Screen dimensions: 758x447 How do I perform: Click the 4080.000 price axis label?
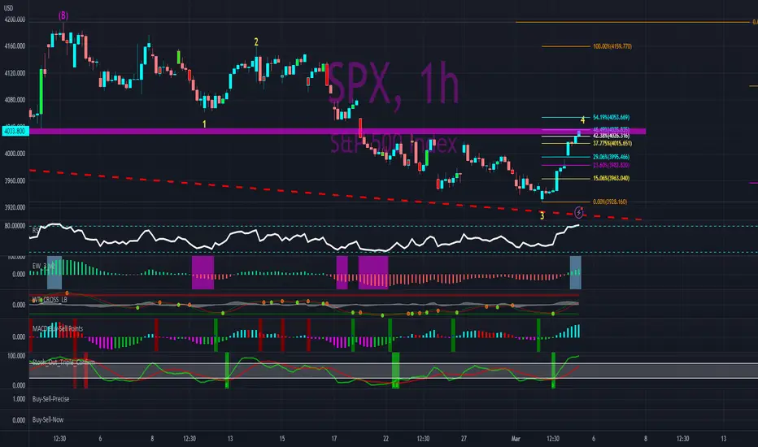click(15, 100)
